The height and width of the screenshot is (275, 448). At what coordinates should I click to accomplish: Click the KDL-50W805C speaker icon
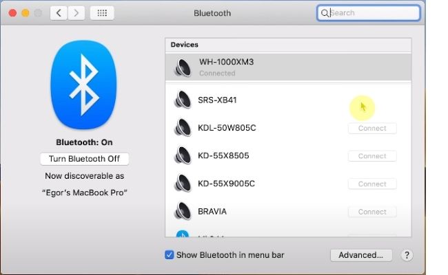coord(183,127)
